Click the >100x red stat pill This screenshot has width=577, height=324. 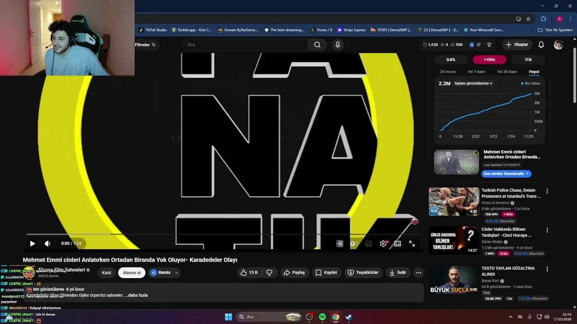click(490, 59)
